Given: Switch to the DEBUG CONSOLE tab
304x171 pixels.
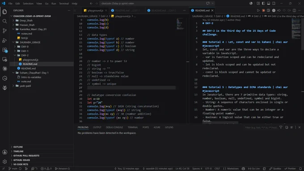Looking at the screenshot, I should (114, 127).
